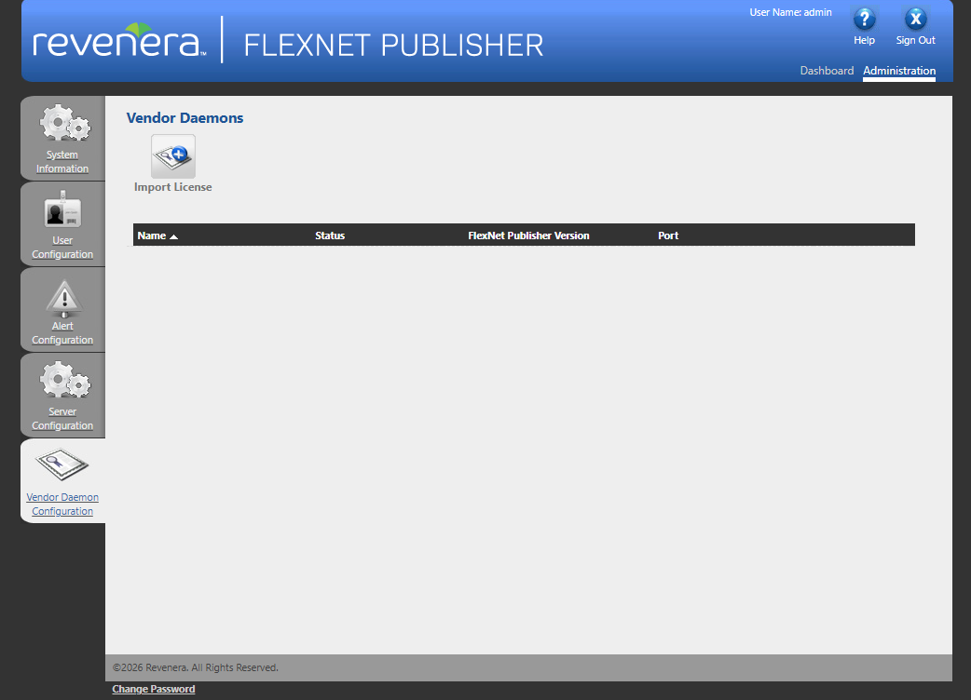Open the Change Password link
This screenshot has width=971, height=700.
[154, 689]
